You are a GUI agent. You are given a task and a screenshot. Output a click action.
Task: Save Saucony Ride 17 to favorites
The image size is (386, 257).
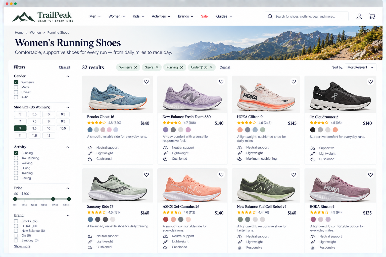tap(147, 175)
